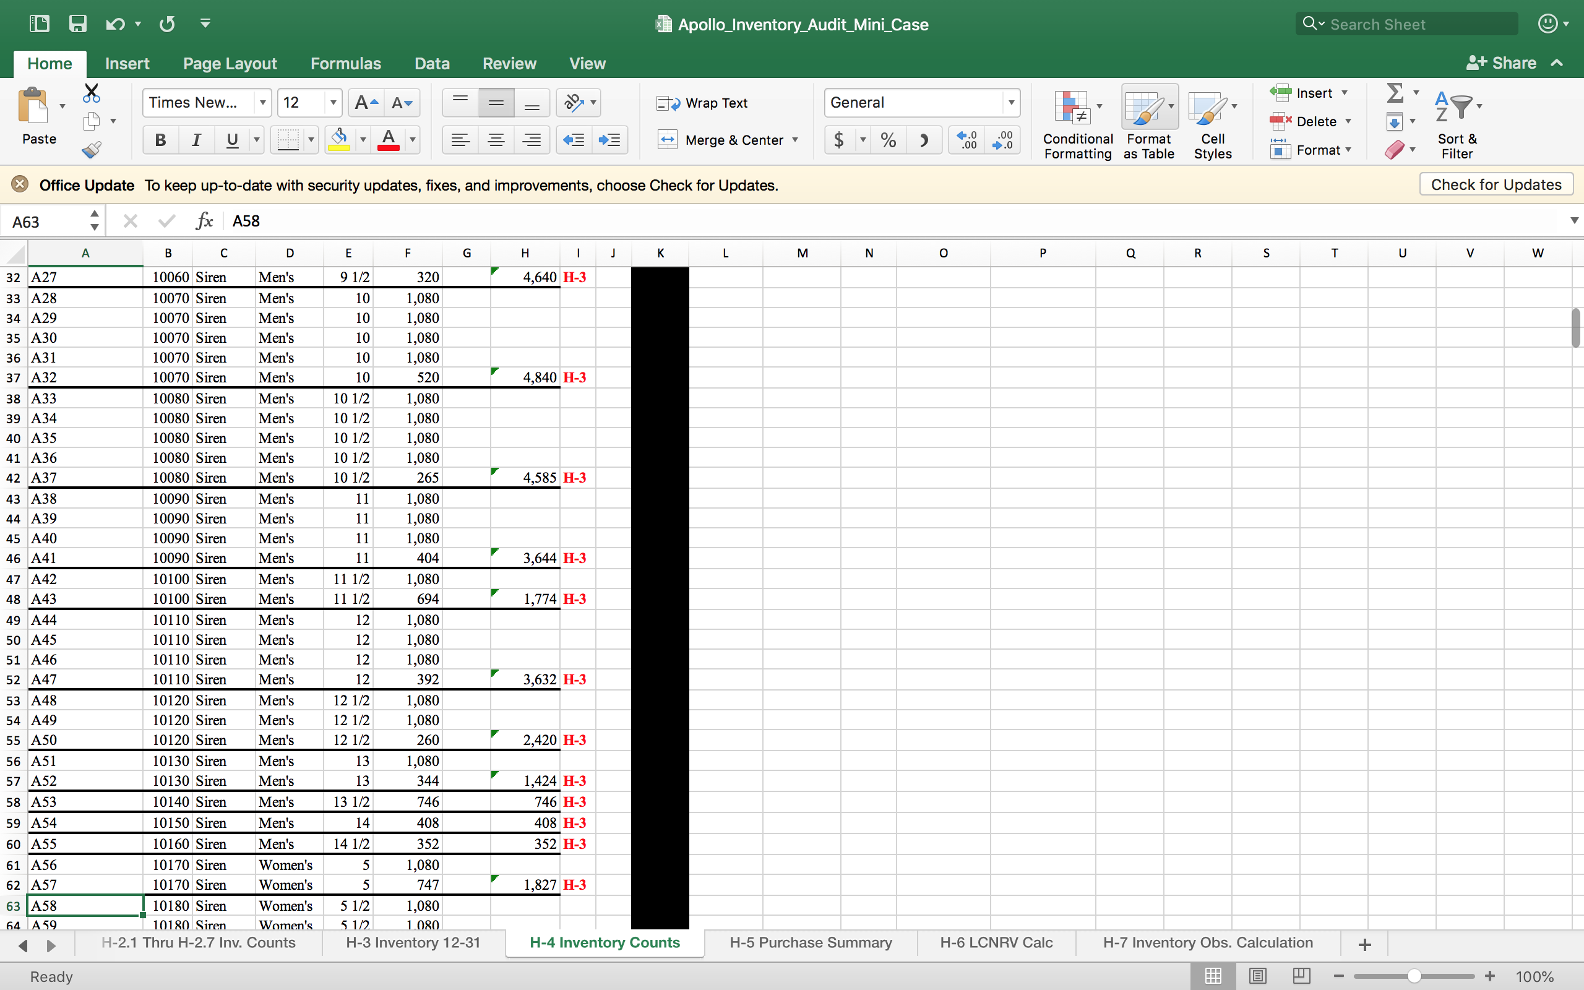Click the Format Painter brush icon
The image size is (1584, 990).
(x=92, y=150)
